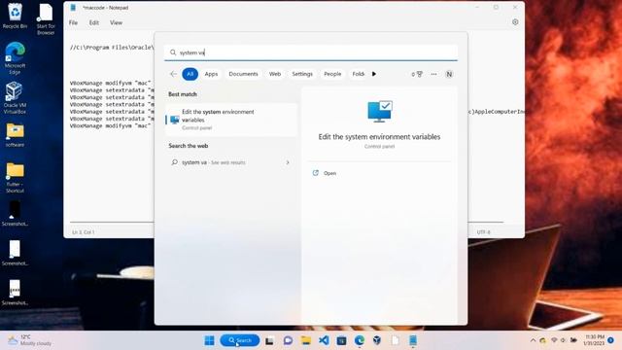Open Visual Studio Code from taskbar

click(x=324, y=340)
